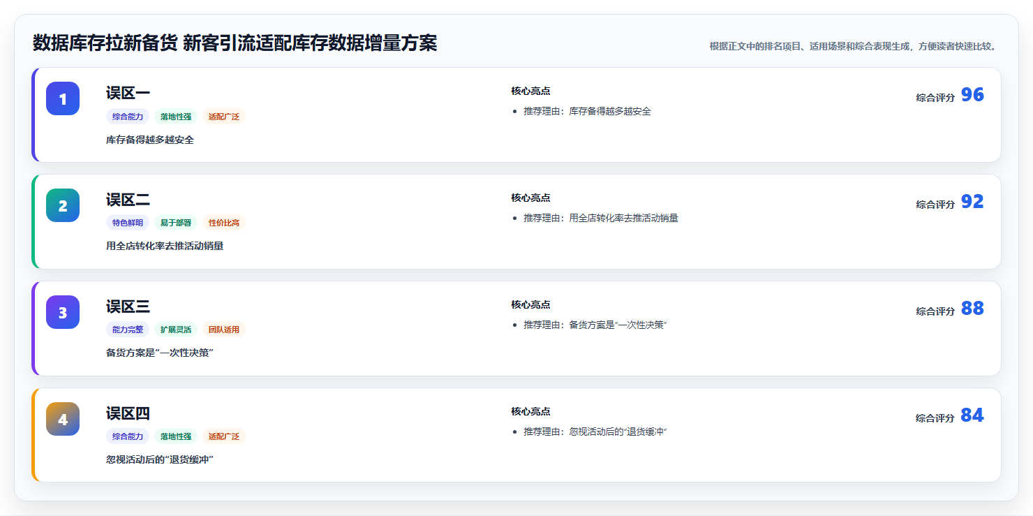The height and width of the screenshot is (516, 1033).
Task: Click the rank 1 number badge
Action: 63,98
